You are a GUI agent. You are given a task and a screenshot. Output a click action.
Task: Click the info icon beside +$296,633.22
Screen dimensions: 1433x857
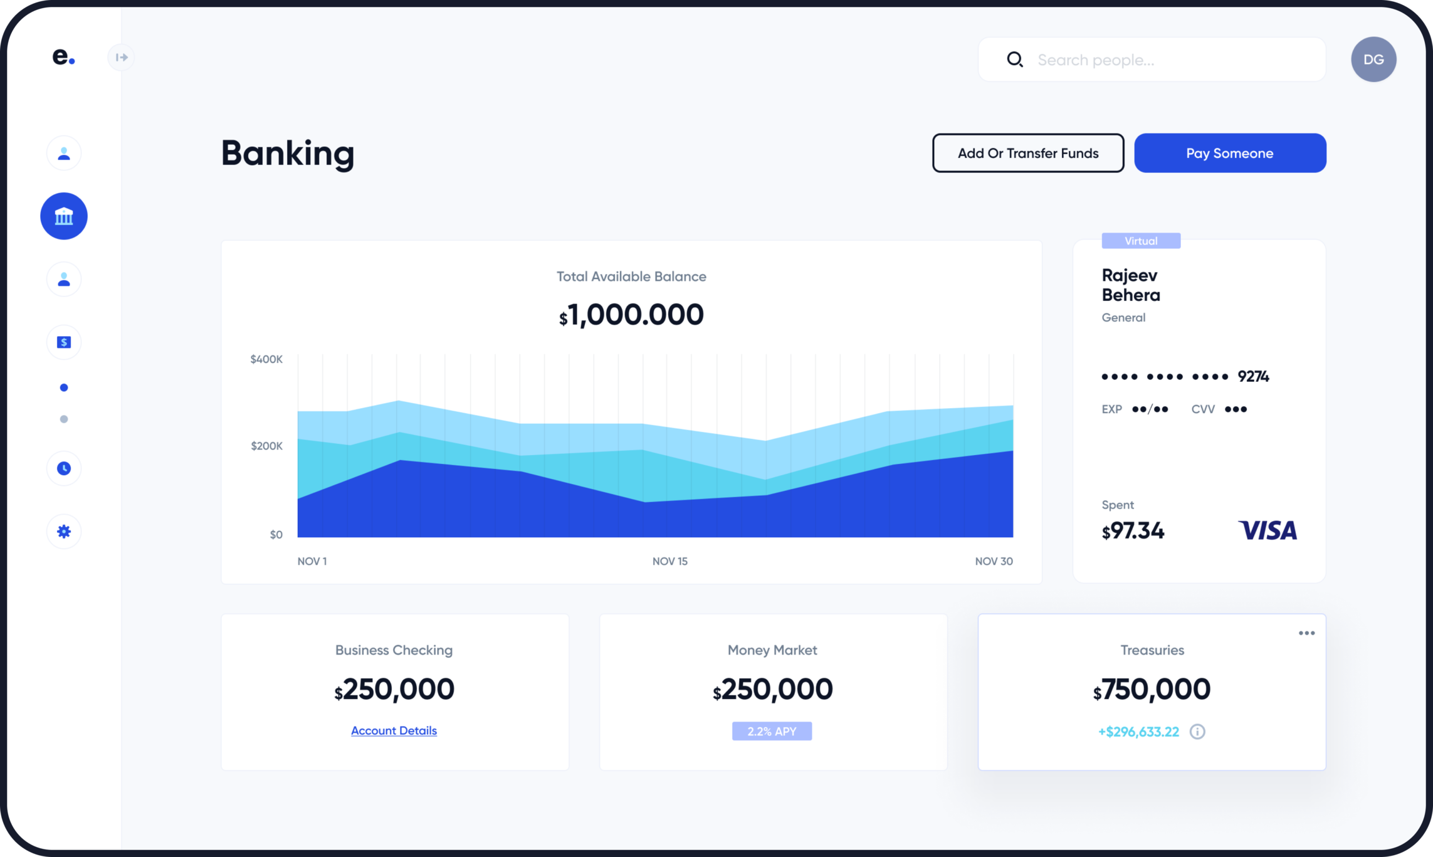click(1197, 732)
